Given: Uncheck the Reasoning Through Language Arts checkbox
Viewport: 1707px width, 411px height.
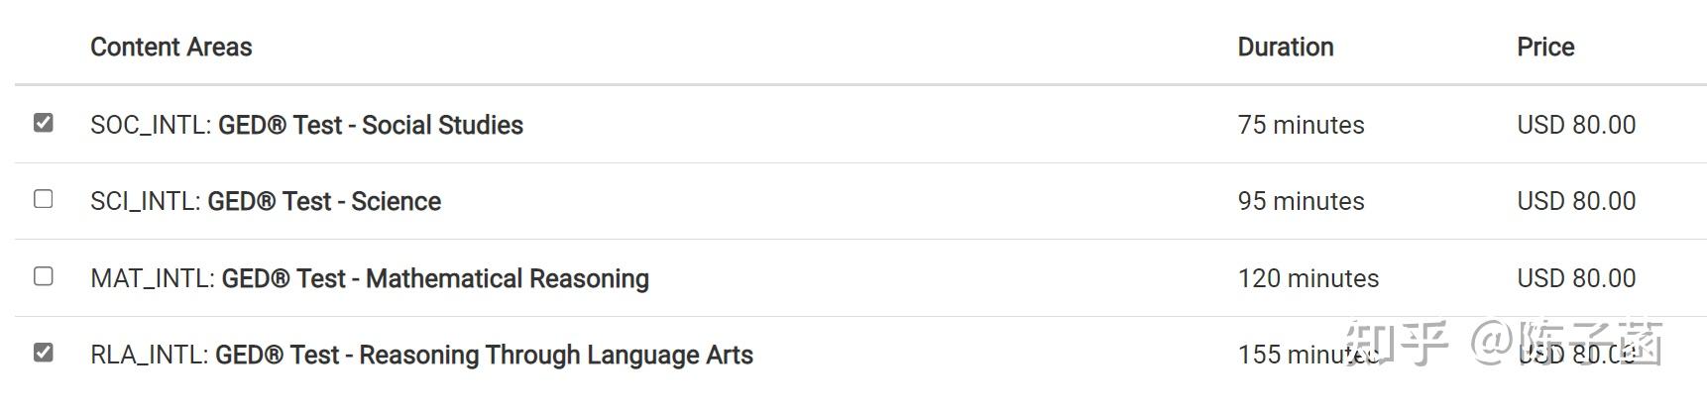Looking at the screenshot, I should pos(44,353).
